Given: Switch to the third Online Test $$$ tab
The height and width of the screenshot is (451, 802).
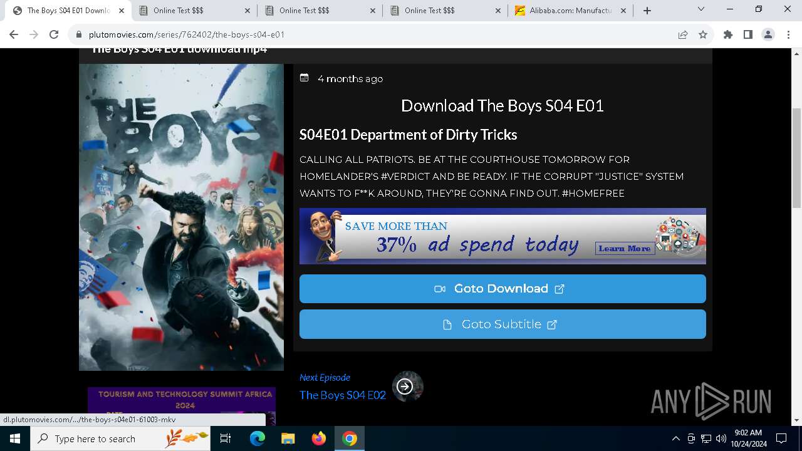Looking at the screenshot, I should (x=445, y=11).
